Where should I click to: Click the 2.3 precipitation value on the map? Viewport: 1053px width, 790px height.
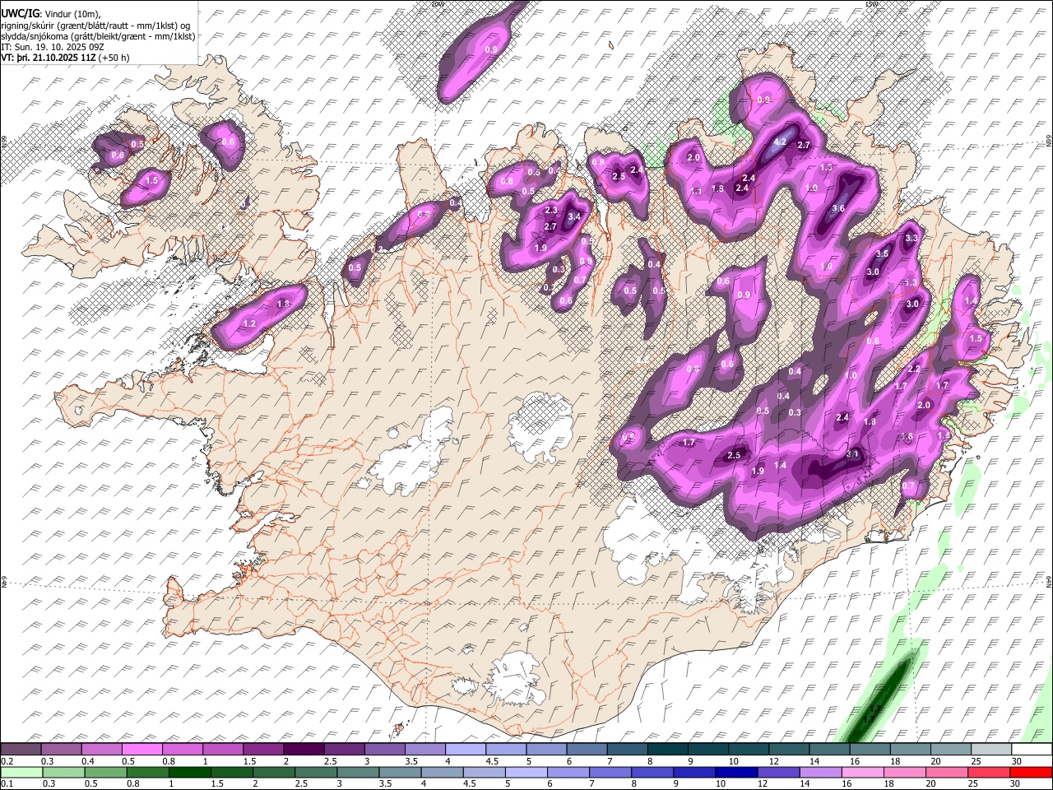[x=551, y=211]
